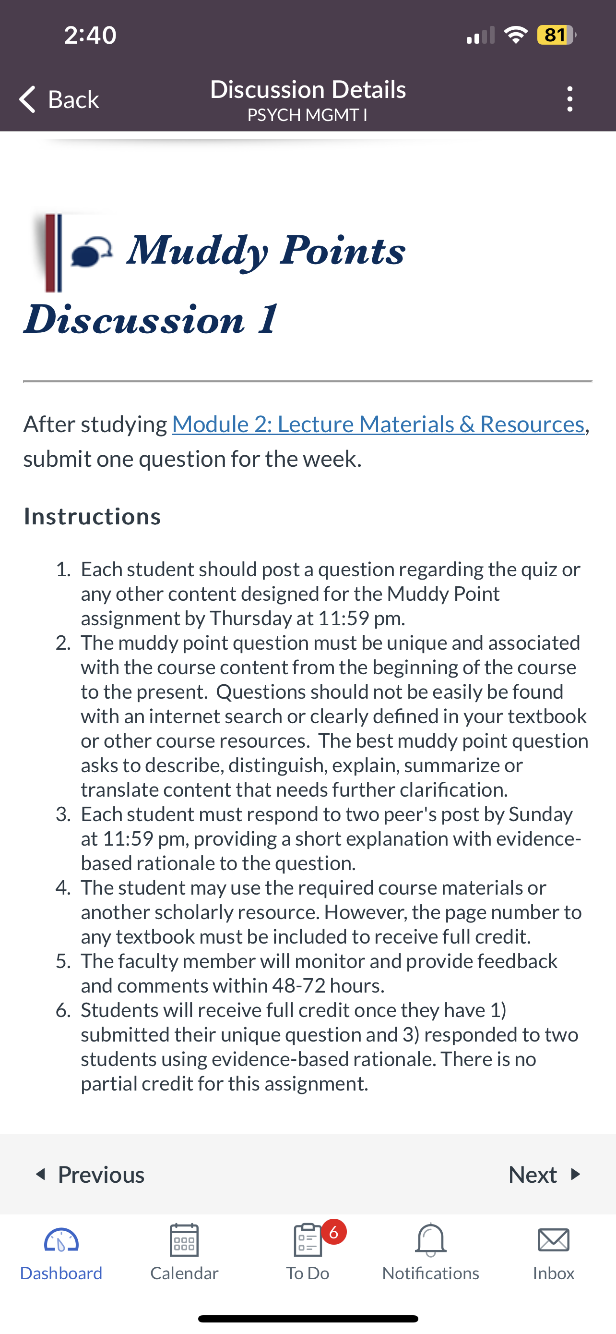
Task: Select the Notifications tab label
Action: [x=431, y=1273]
